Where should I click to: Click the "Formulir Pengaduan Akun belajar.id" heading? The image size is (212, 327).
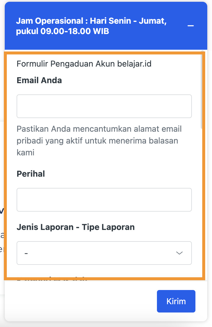(84, 64)
